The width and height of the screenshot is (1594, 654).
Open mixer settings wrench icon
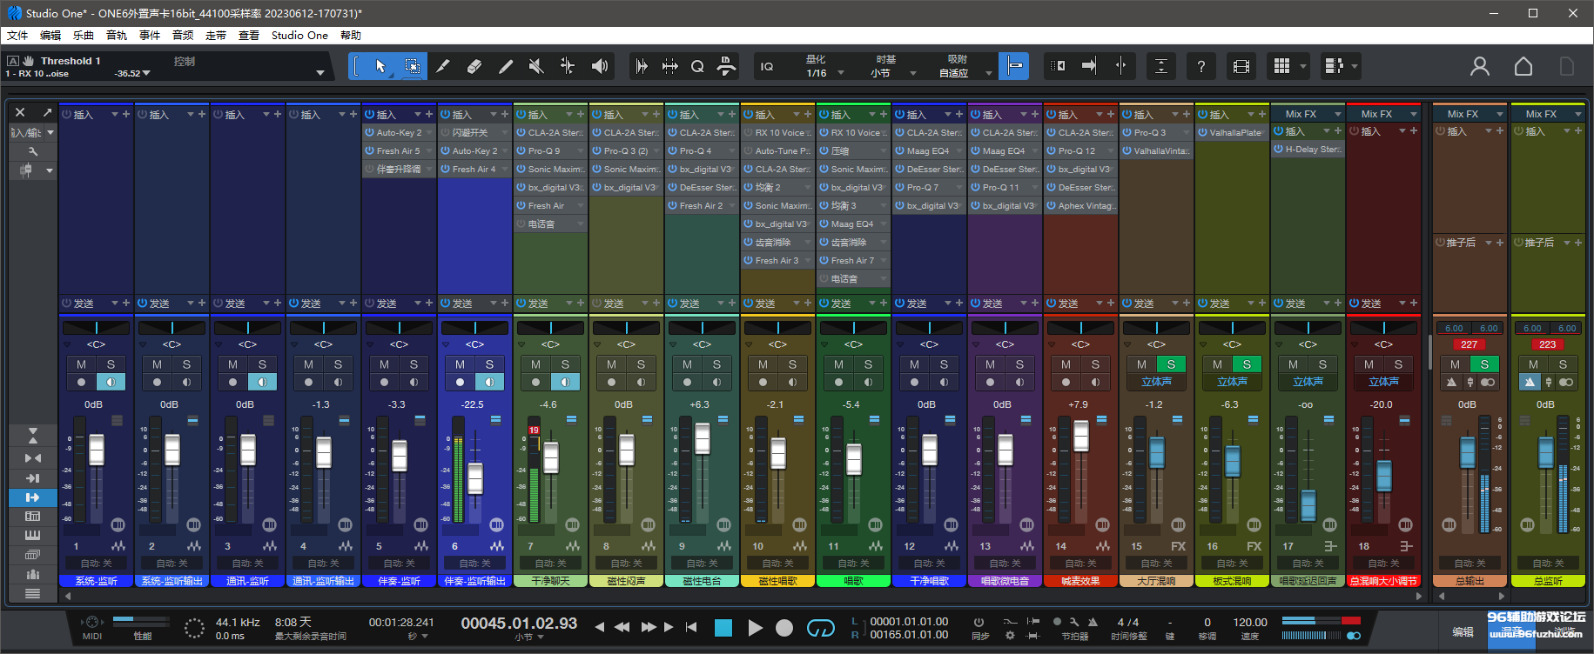[33, 151]
